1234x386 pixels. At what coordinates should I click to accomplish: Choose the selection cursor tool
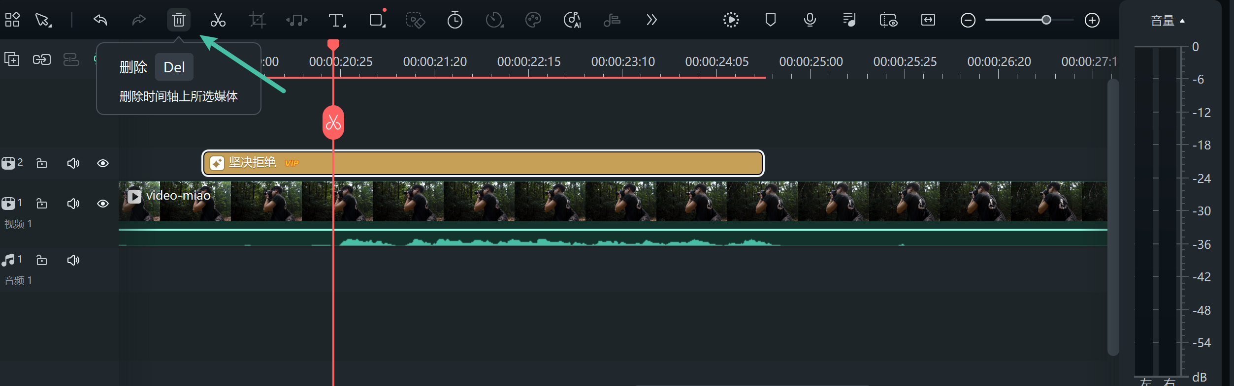(43, 20)
